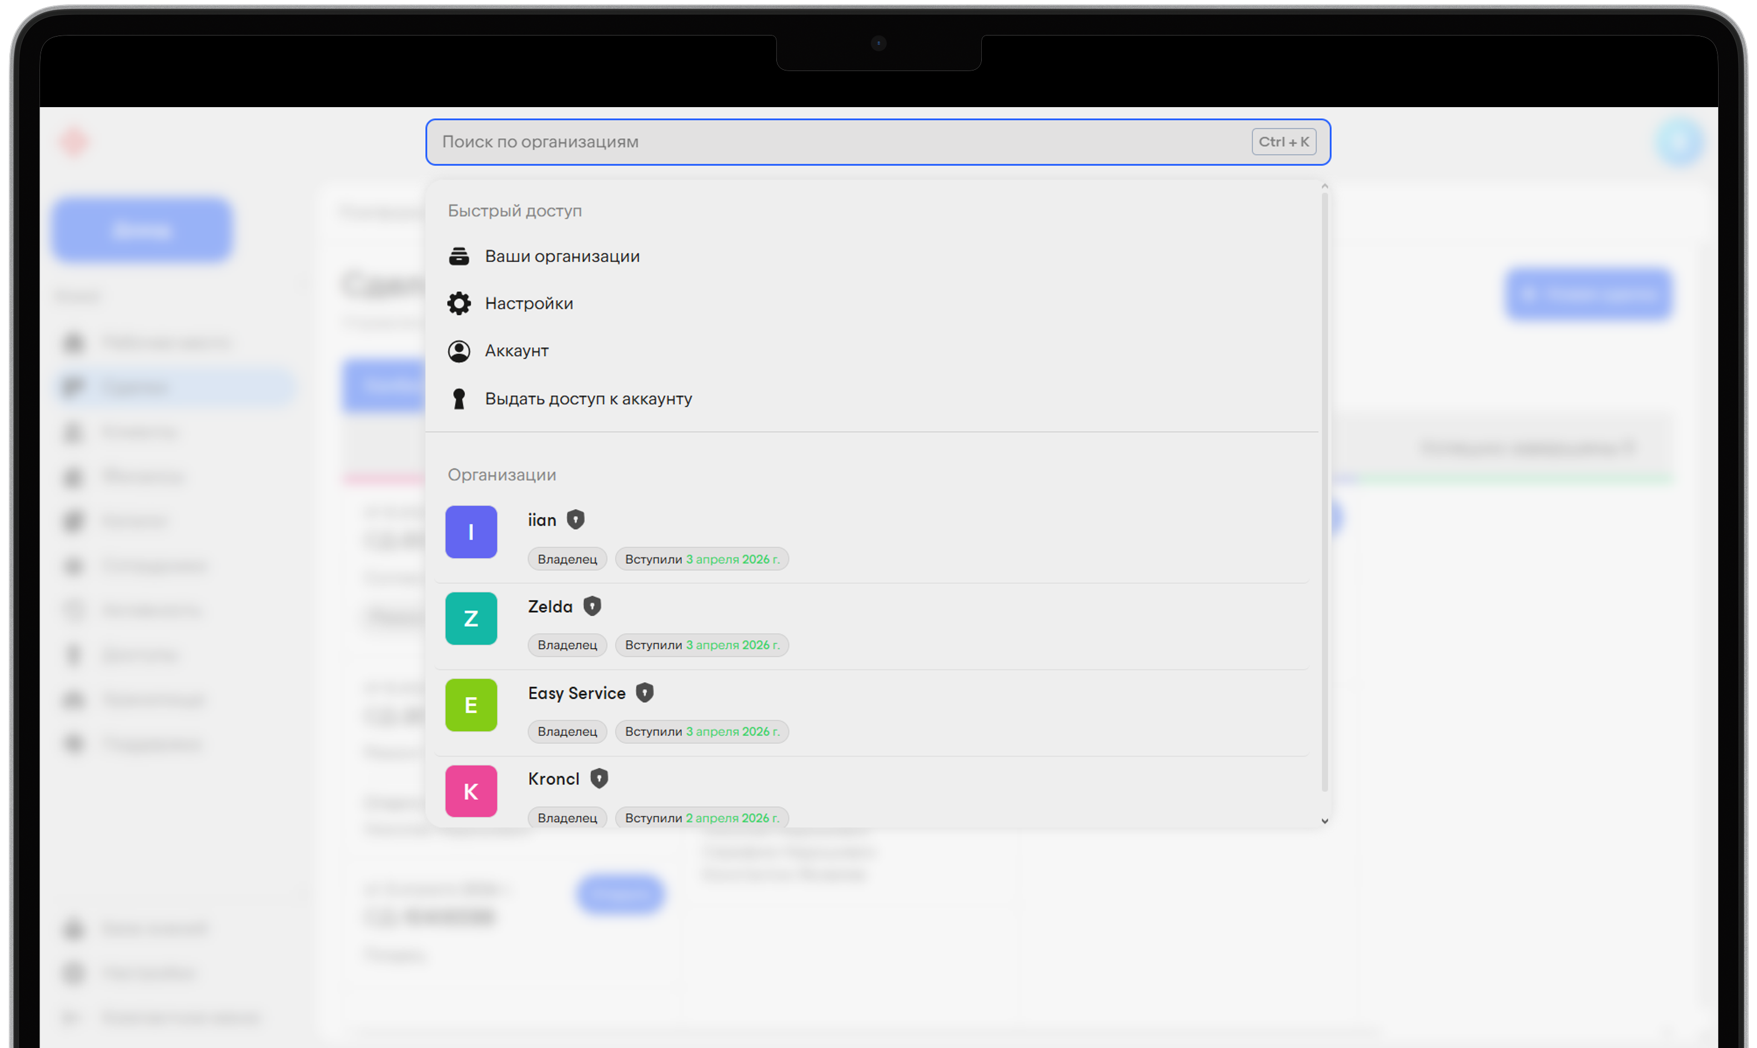The image size is (1757, 1048).
Task: Choose the green Easy Service avatar
Action: point(471,705)
